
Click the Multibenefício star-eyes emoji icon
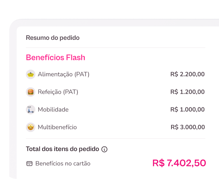coord(30,127)
